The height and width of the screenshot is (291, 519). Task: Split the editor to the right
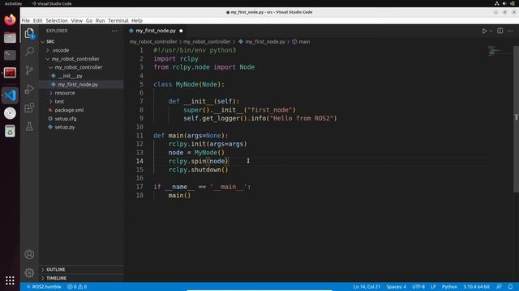click(500, 31)
